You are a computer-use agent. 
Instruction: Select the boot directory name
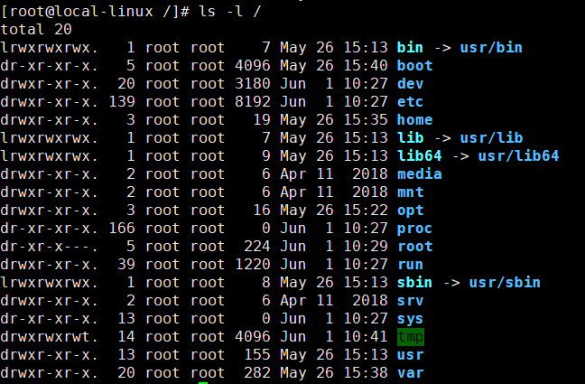coord(414,65)
